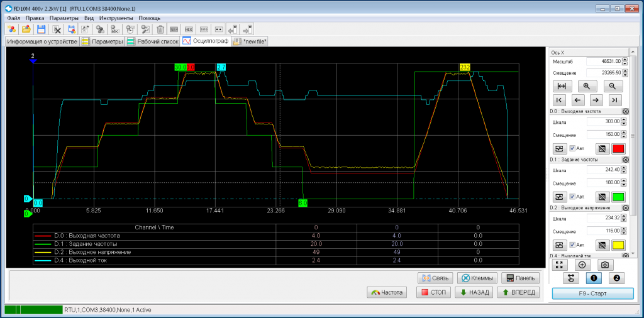Click the F9 - Старт button
The image size is (644, 318).
[593, 293]
